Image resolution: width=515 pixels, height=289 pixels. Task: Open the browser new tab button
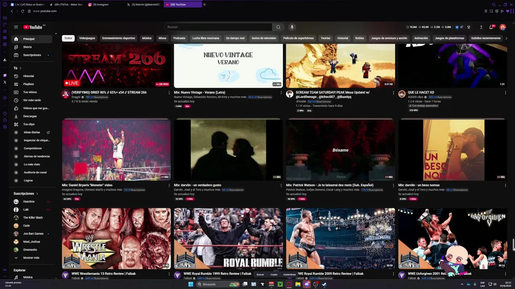[x=204, y=4]
